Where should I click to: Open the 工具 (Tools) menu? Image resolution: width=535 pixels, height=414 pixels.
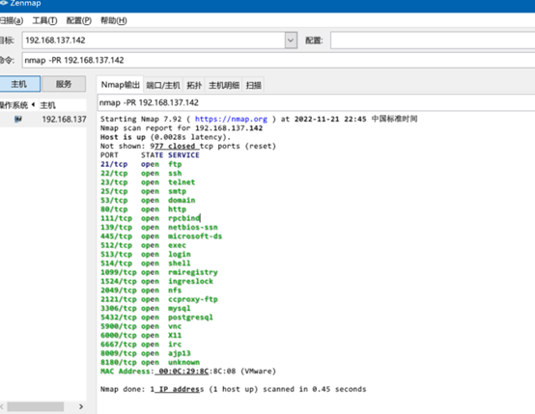[44, 21]
